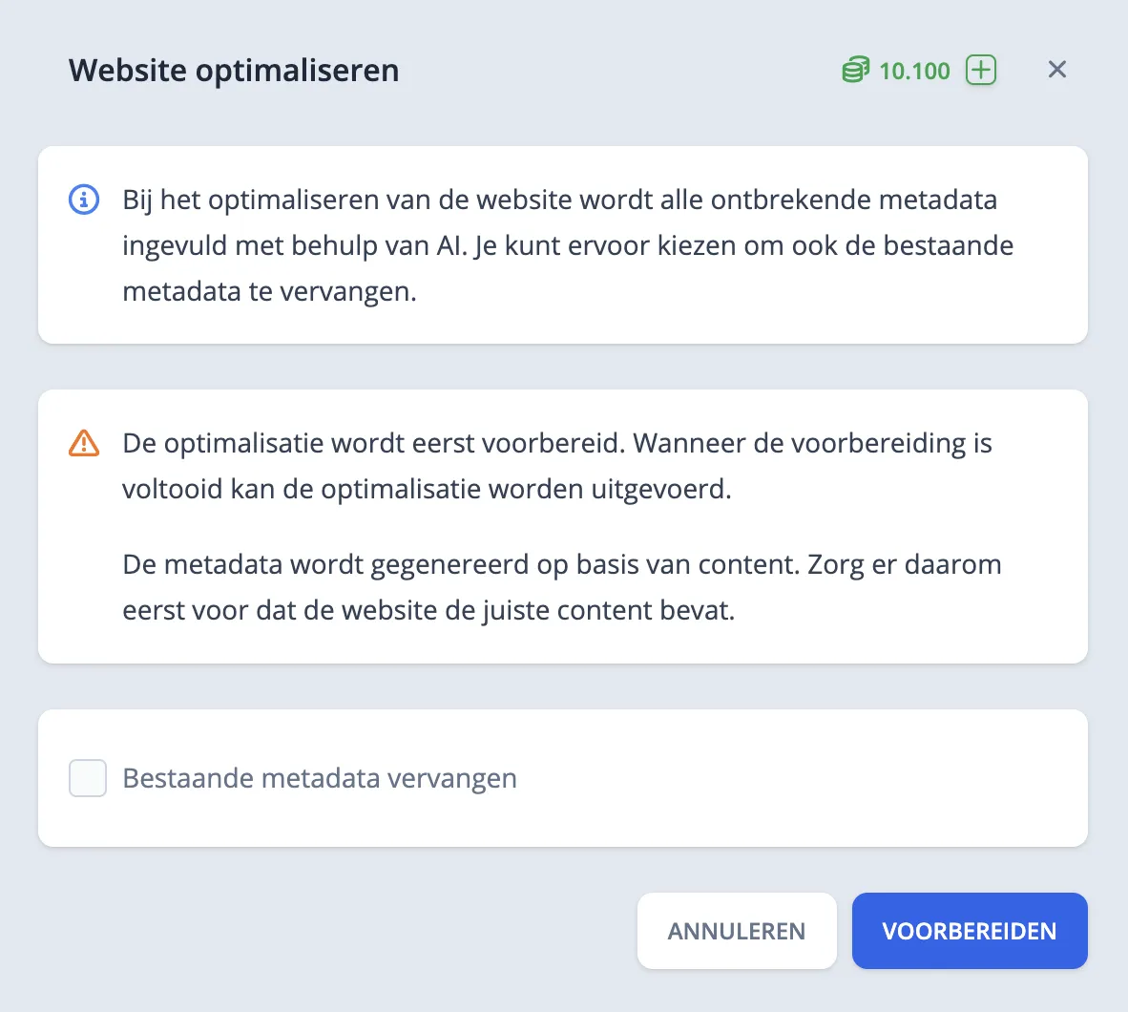Click the VOORBEREIDEN button
This screenshot has width=1128, height=1012.
click(970, 931)
